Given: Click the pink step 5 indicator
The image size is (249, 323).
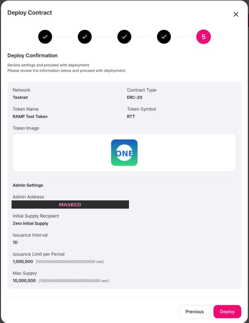Looking at the screenshot, I should coord(203,37).
